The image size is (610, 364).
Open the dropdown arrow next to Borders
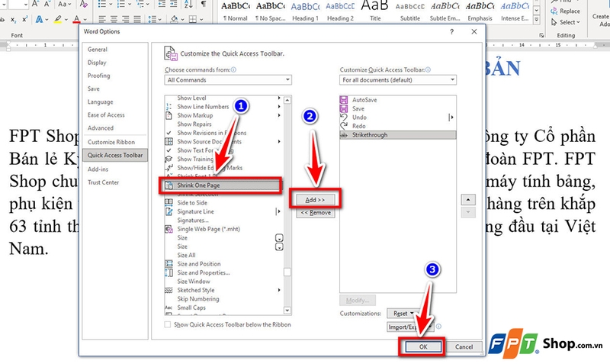201,19
